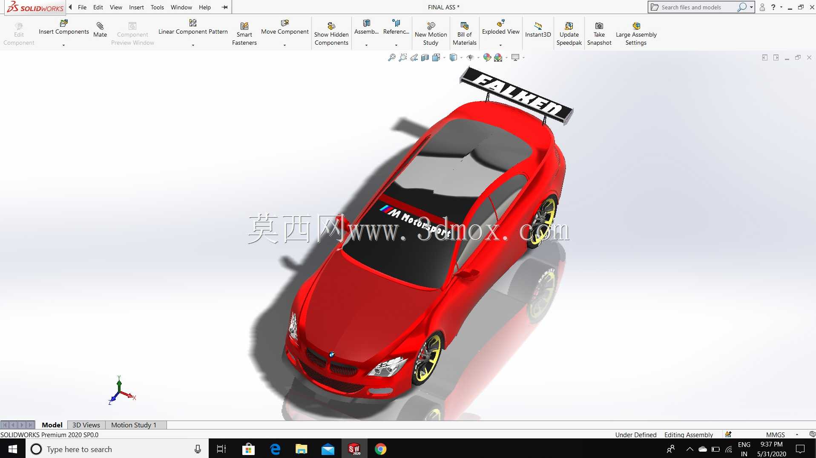Click Previous View icon
The image size is (816, 458).
414,57
